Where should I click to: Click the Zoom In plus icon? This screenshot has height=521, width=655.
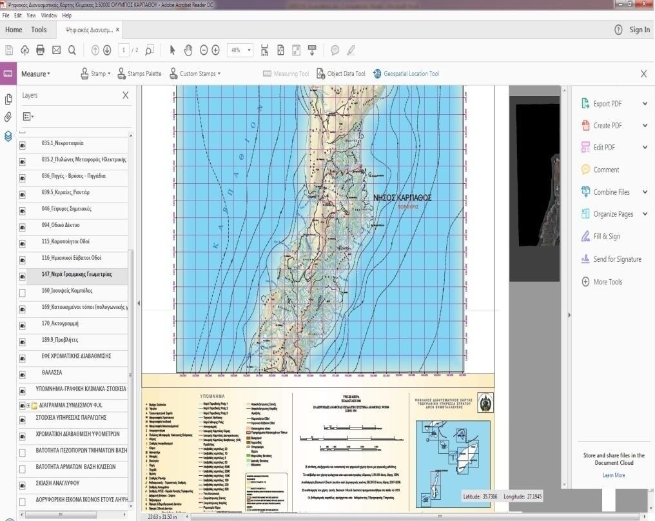coord(215,50)
